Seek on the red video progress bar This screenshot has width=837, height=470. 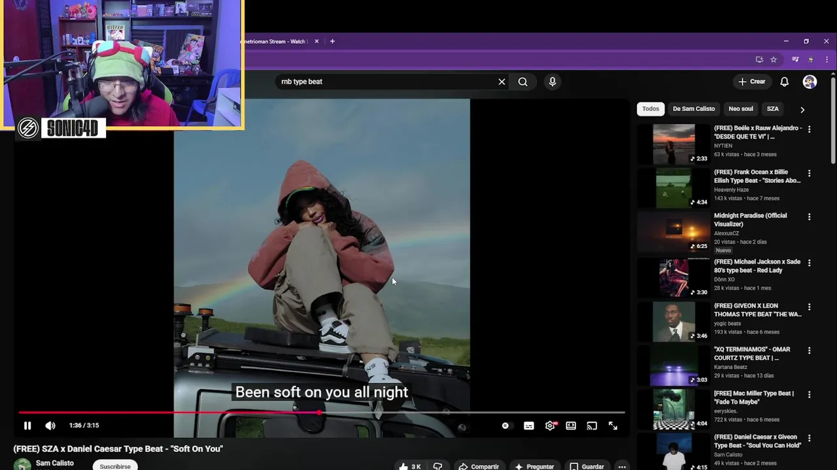click(320, 413)
